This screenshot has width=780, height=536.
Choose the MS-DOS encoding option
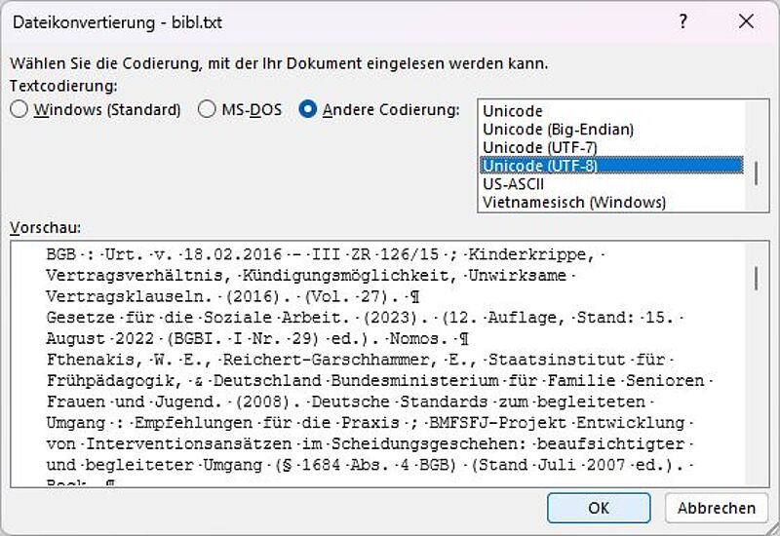pos(207,109)
